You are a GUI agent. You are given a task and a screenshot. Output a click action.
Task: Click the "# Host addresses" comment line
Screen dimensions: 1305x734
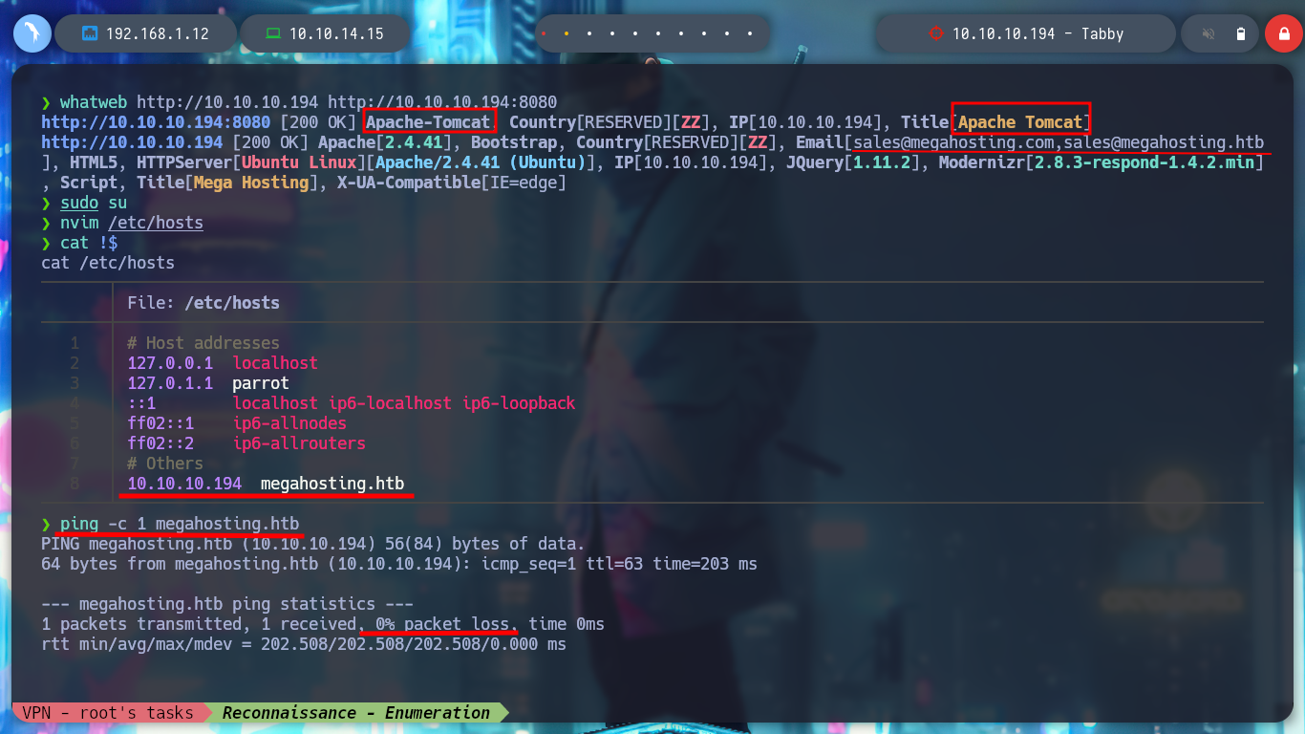click(x=203, y=343)
